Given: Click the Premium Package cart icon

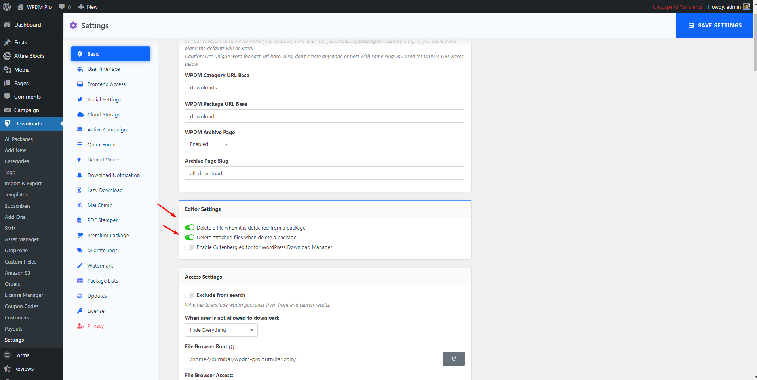Looking at the screenshot, I should (80, 235).
